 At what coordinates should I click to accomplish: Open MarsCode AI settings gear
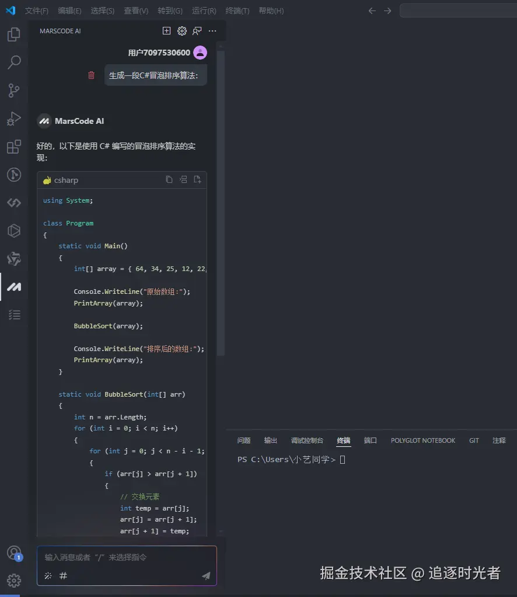point(182,31)
